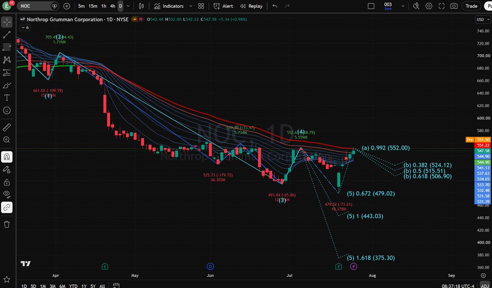Enter fullscreen mode
This screenshot has height=288, width=492.
coord(441,6)
